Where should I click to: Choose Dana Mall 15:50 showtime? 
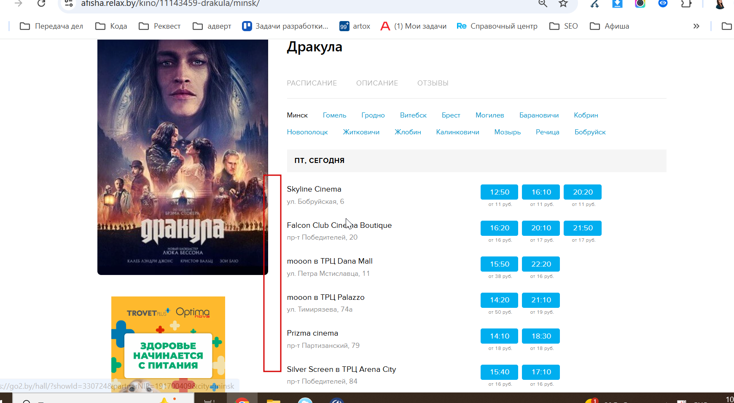pyautogui.click(x=500, y=264)
